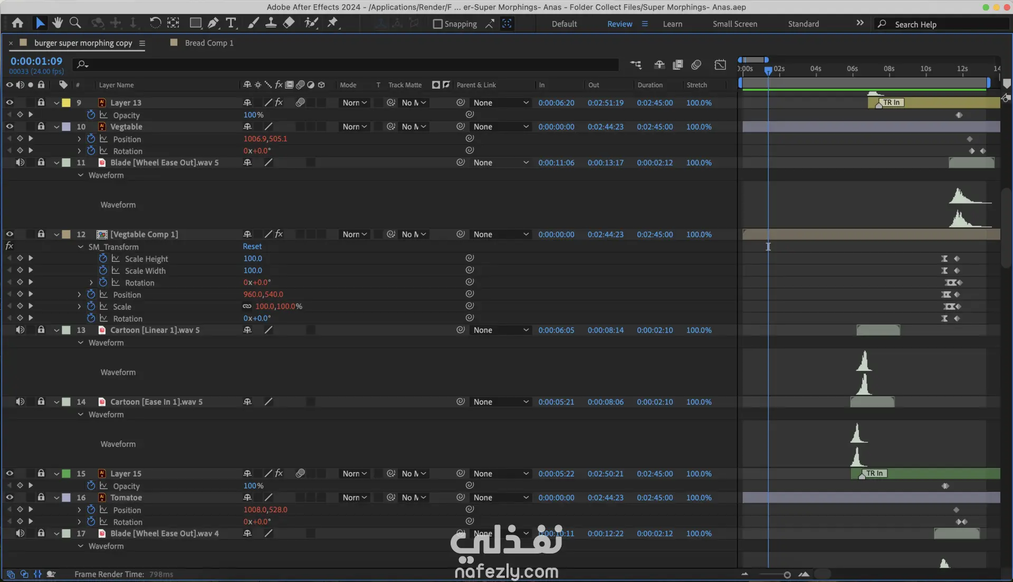Click the Home icon
1013x582 pixels.
click(17, 23)
